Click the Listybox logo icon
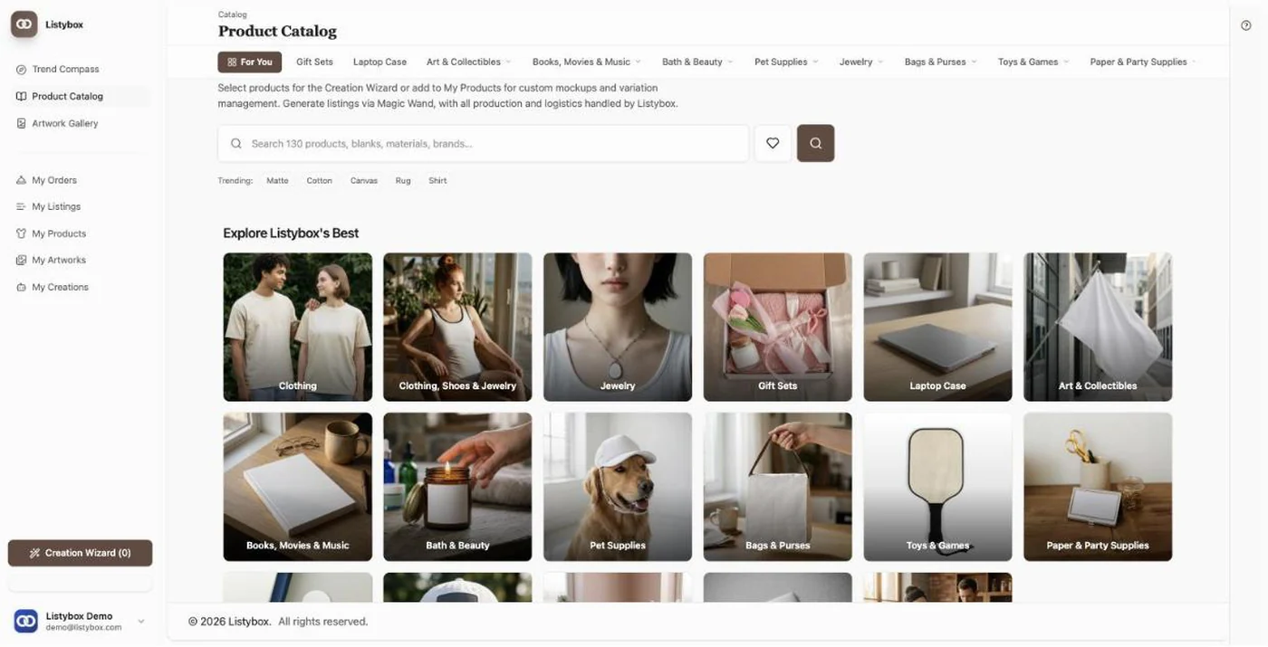The image size is (1268, 647). point(24,24)
